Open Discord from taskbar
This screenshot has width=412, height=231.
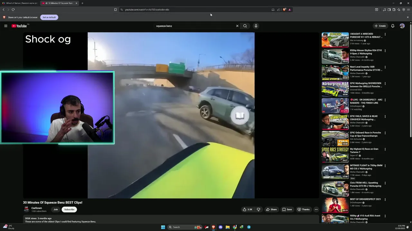(x=220, y=227)
